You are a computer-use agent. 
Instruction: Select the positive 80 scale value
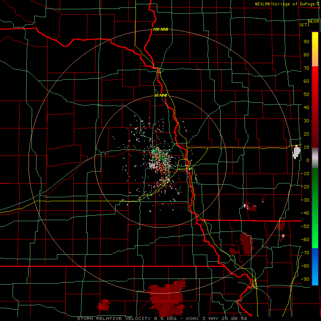coord(306,55)
